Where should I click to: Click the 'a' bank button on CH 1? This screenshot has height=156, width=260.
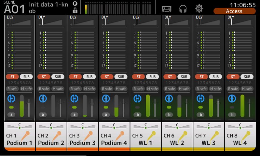point(11,114)
